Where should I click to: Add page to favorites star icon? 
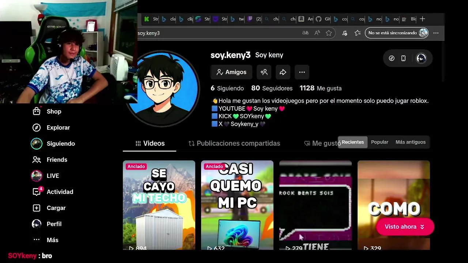coord(329,33)
